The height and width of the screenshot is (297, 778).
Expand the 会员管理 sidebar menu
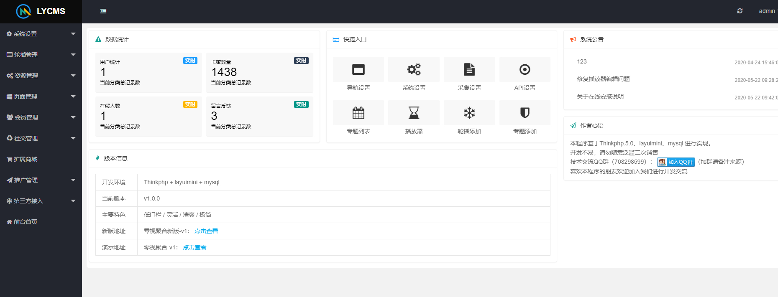[x=41, y=117]
